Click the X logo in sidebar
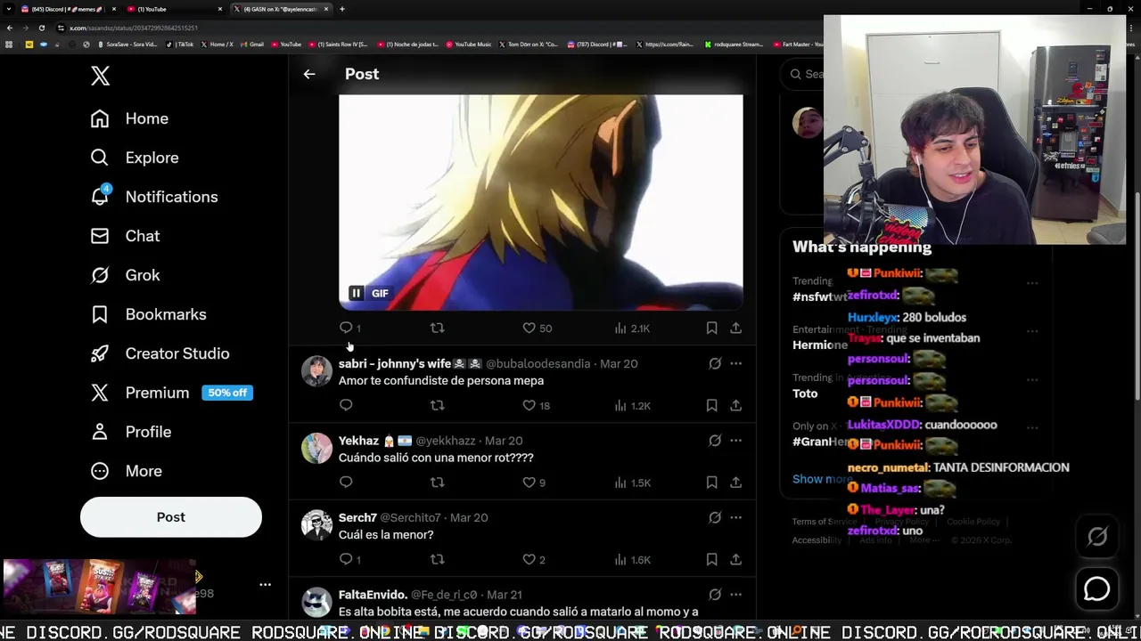 coord(100,76)
